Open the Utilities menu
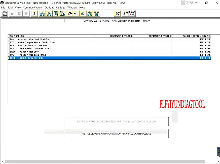This screenshot has height=164, width=220. coord(61,8)
